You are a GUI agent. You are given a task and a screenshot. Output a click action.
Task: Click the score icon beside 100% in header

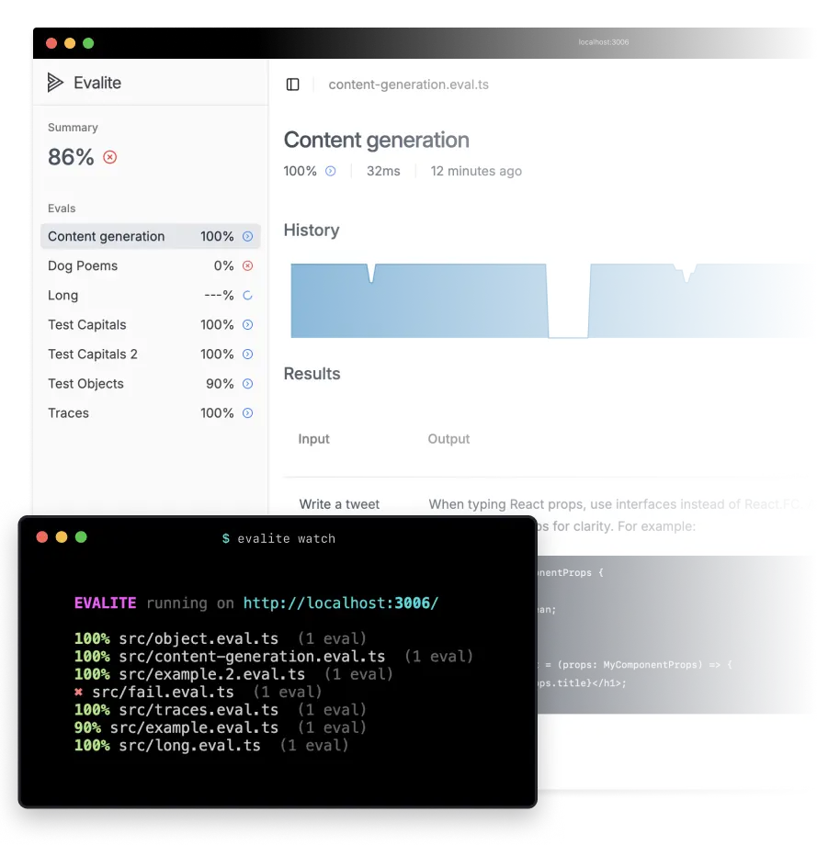click(x=331, y=171)
